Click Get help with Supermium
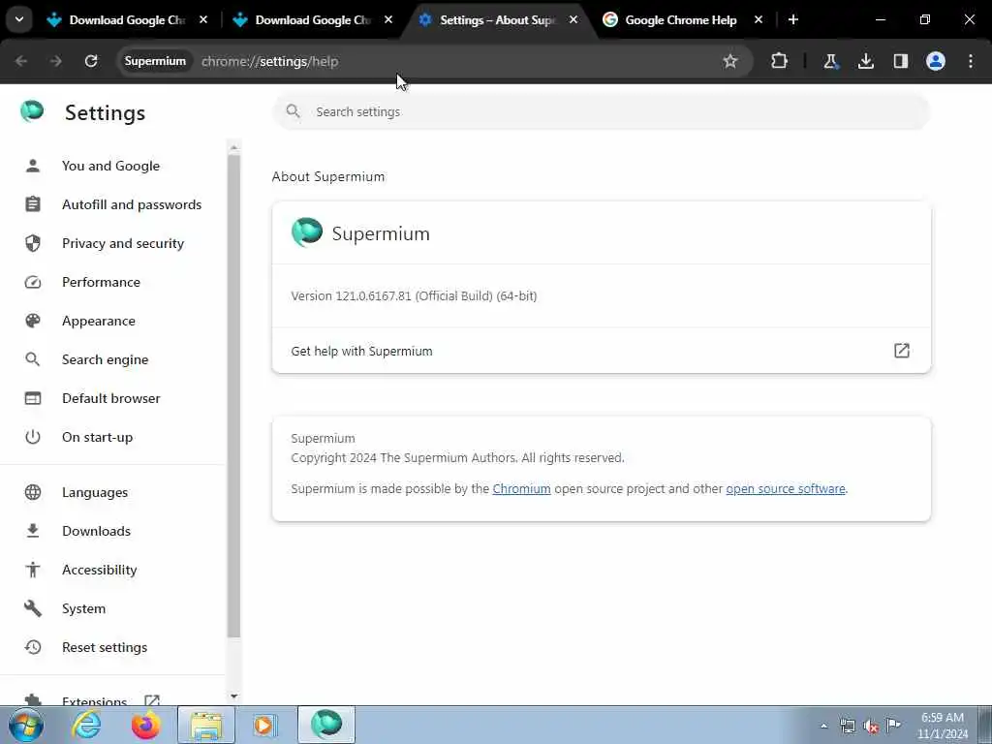992x744 pixels. click(x=601, y=351)
